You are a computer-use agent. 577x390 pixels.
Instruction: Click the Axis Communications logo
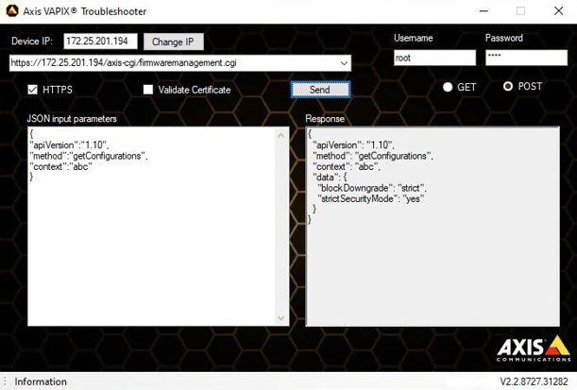534,348
